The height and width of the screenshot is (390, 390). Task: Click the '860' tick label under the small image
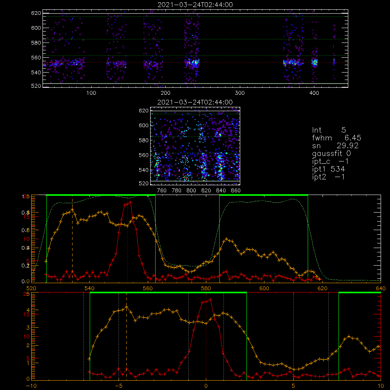click(x=236, y=191)
